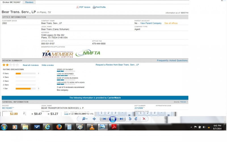Go to the previous image

(x=104, y=119)
